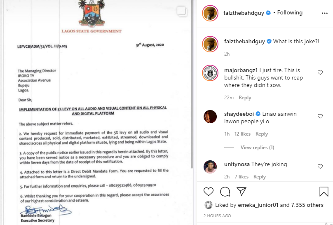Open the 7,355 others likes list

tap(307, 205)
